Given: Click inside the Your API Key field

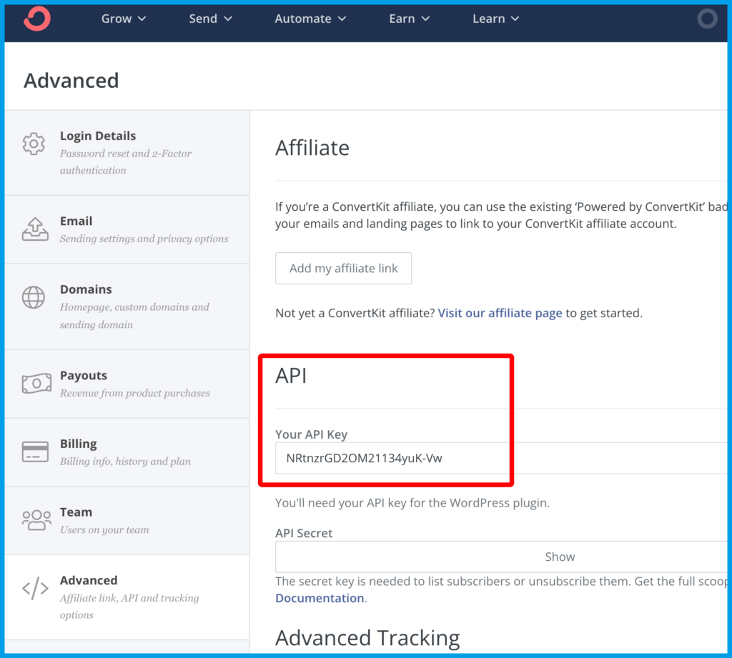Looking at the screenshot, I should pos(500,458).
